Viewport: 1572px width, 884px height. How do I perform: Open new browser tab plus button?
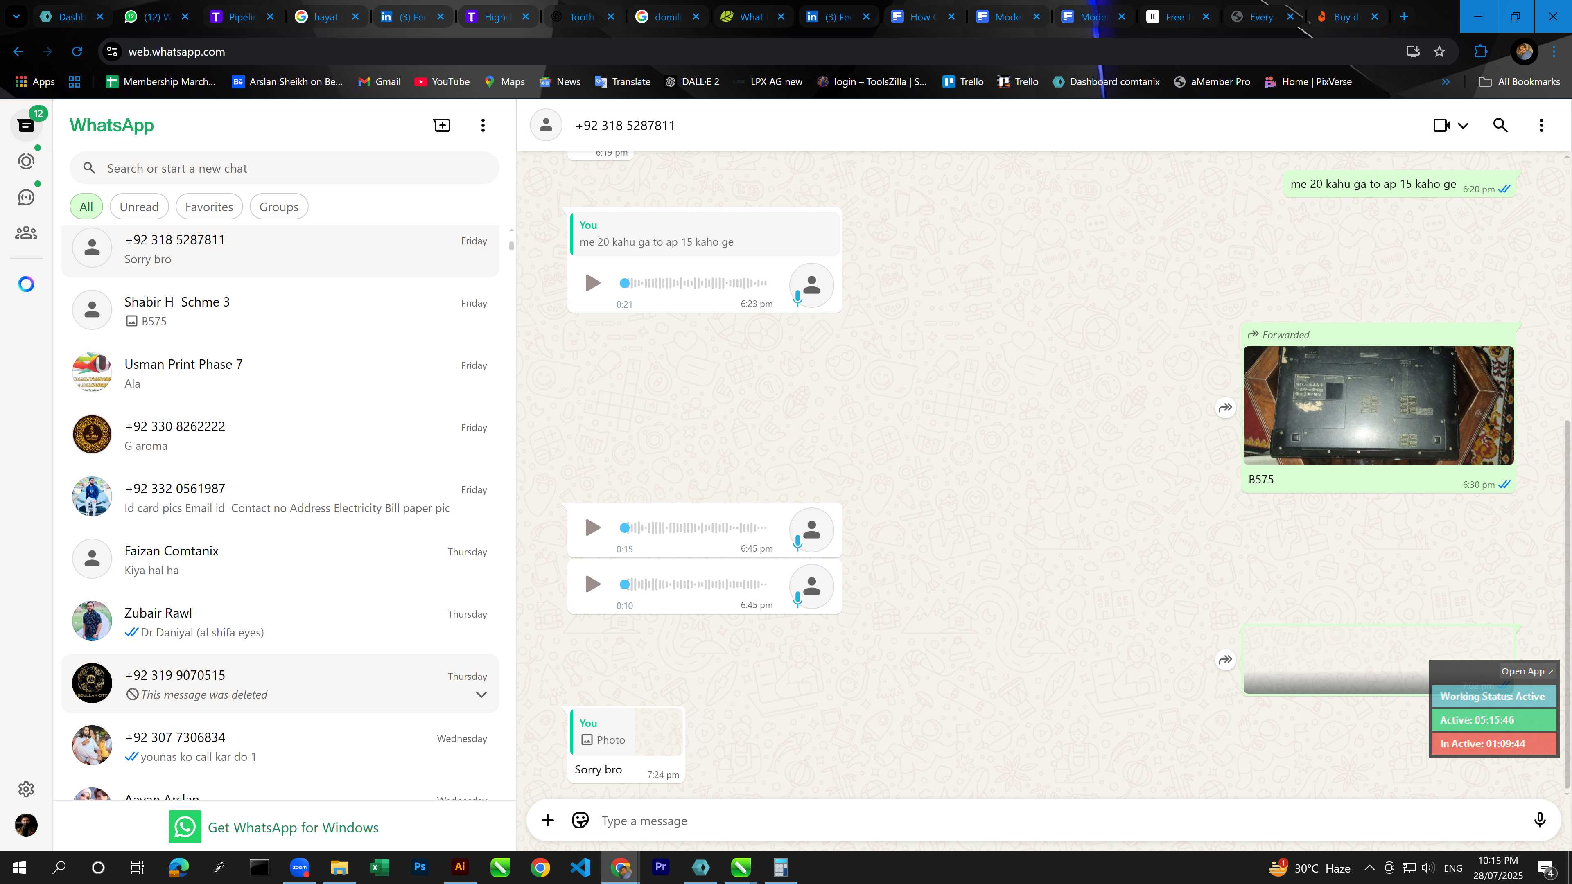click(1404, 16)
